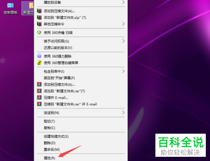Screen dimensions: 210x161
Task: Select 还原以前的版本(V)
Action: [81, 48]
